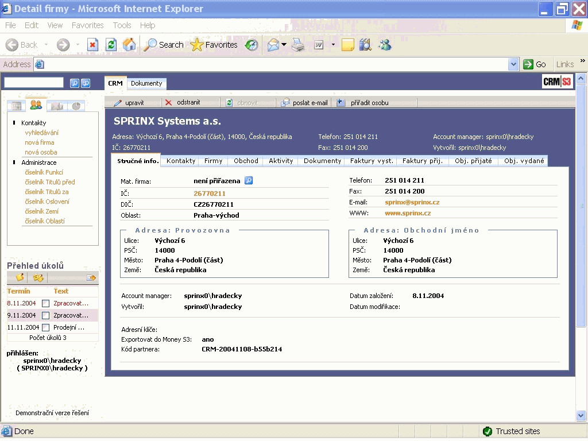This screenshot has height=441, width=588.
Task: Open the www.sprinx.cz website link
Action: 408,214
